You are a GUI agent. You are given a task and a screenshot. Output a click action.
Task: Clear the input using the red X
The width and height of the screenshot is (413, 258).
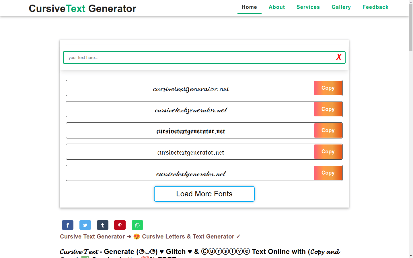[x=339, y=57]
